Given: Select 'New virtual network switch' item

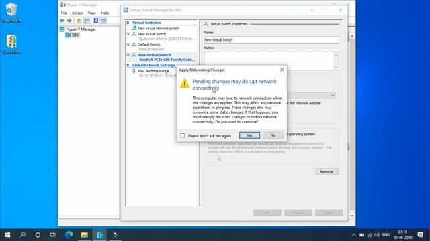Looking at the screenshot, I should 159,28.
